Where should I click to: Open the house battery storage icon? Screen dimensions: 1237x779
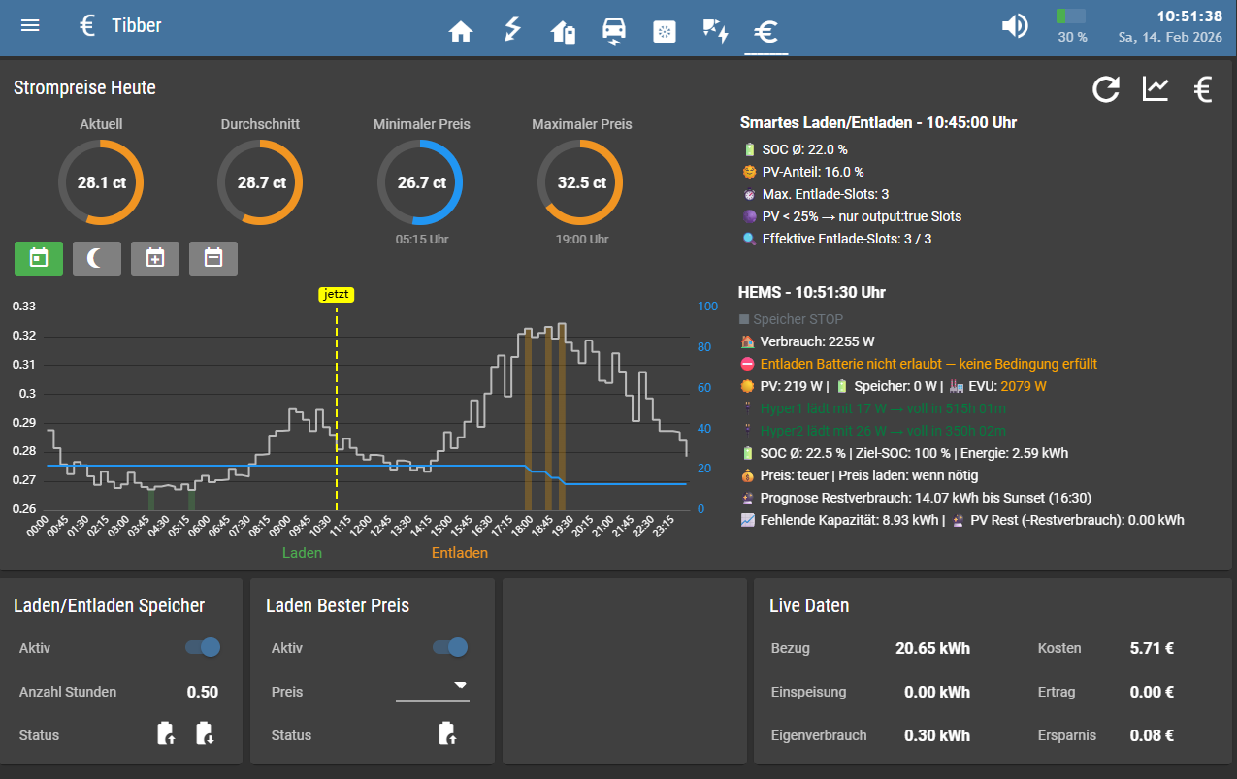(x=564, y=32)
